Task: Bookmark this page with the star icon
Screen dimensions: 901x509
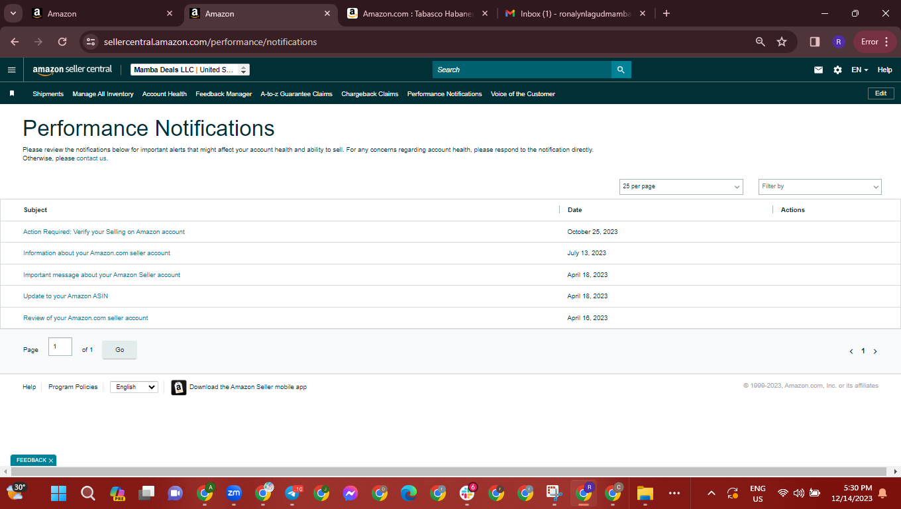Action: pyautogui.click(x=782, y=42)
